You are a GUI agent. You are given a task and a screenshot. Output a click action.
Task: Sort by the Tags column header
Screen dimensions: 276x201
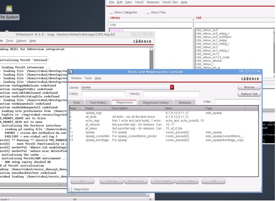pos(225,108)
